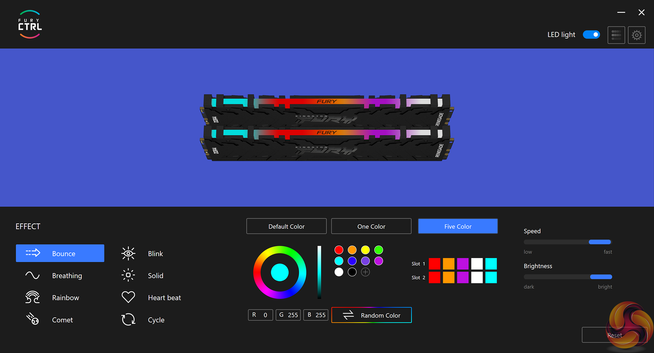This screenshot has height=353, width=654.
Task: Click the Cycle effect label
Action: point(156,320)
